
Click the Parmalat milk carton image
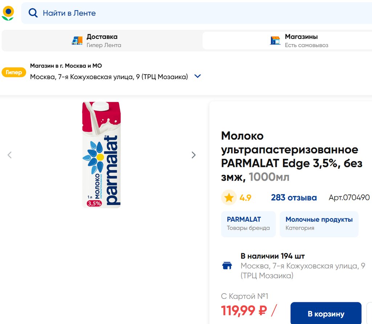(101, 155)
